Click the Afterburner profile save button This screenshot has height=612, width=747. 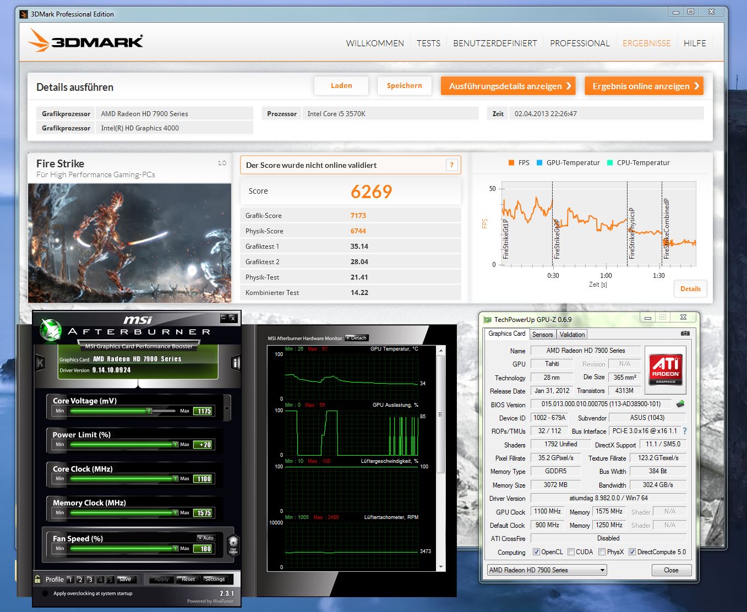click(125, 579)
